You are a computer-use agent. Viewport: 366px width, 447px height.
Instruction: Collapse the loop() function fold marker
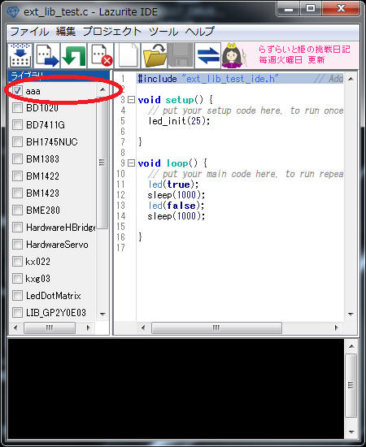(x=131, y=163)
